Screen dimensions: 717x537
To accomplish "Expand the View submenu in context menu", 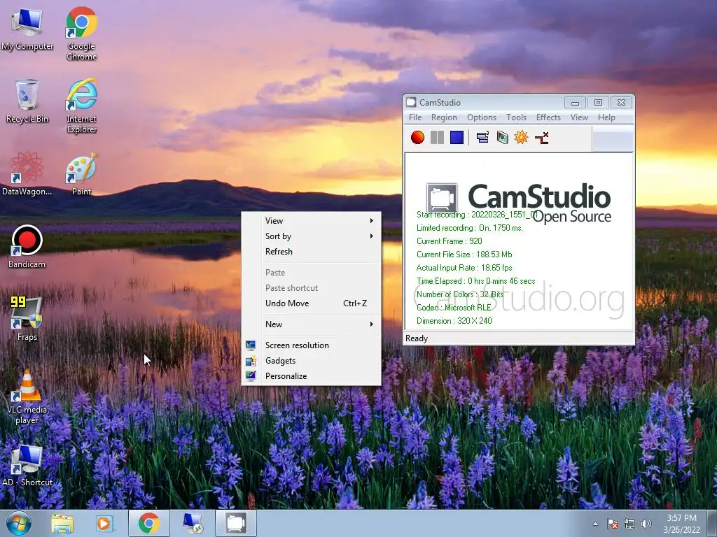I will click(x=312, y=220).
